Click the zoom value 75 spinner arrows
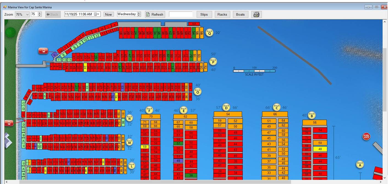388x184 pixels. coord(40,14)
